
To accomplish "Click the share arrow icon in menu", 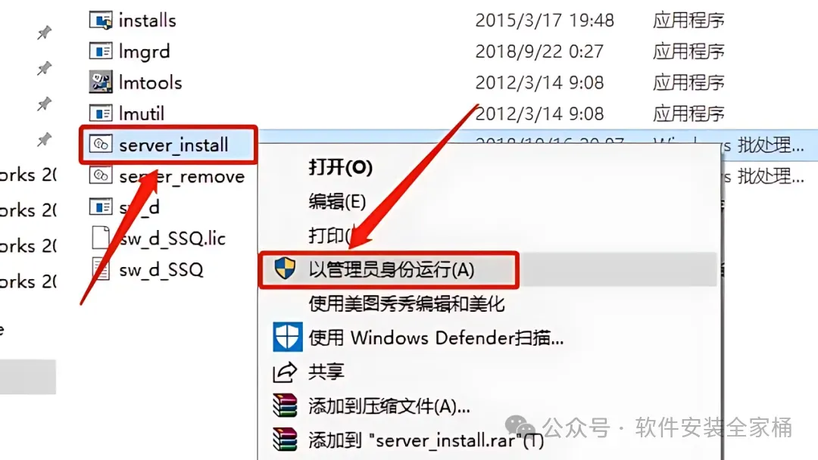I will pyautogui.click(x=285, y=372).
